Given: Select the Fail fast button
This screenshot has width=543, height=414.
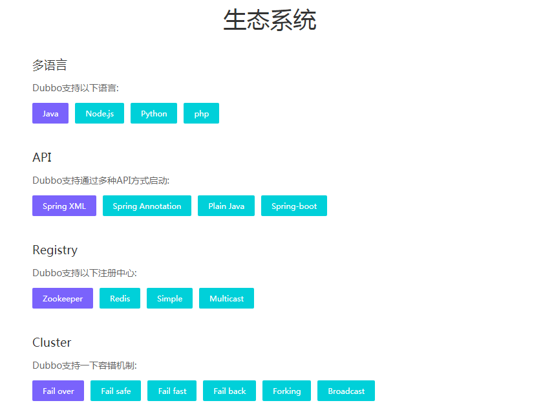Looking at the screenshot, I should pyautogui.click(x=172, y=391).
